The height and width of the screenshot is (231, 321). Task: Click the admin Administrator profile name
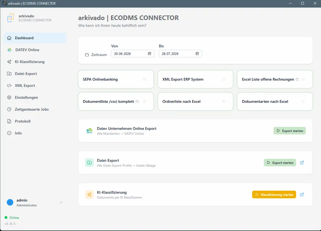coord(27,202)
